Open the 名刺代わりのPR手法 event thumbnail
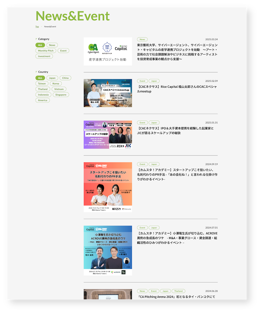 [108, 187]
